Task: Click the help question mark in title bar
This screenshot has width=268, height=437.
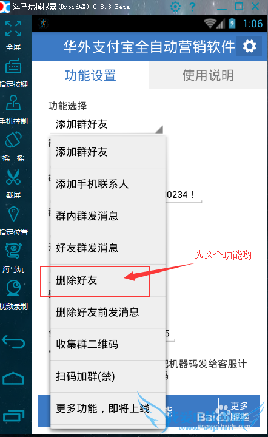Action: click(192, 7)
